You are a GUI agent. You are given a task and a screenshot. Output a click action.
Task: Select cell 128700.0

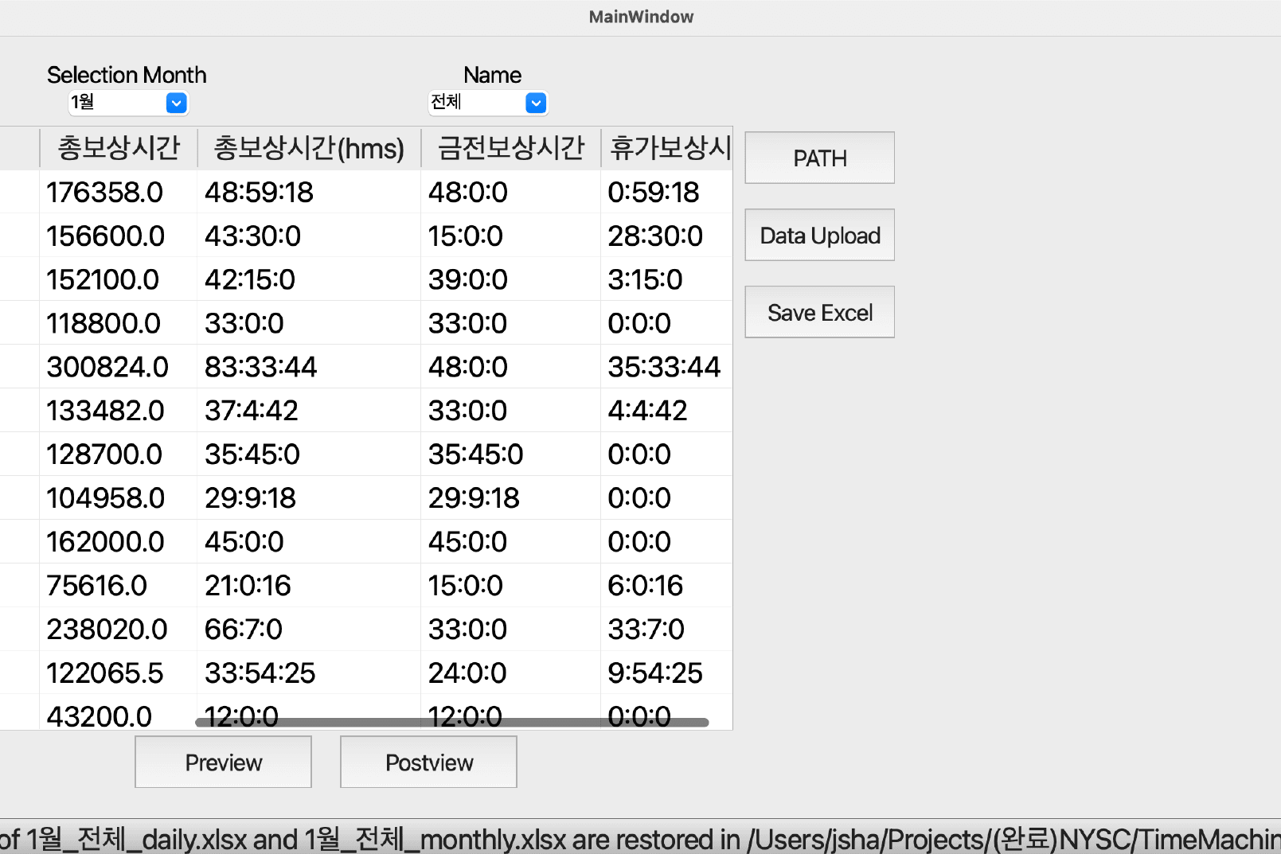tap(119, 454)
